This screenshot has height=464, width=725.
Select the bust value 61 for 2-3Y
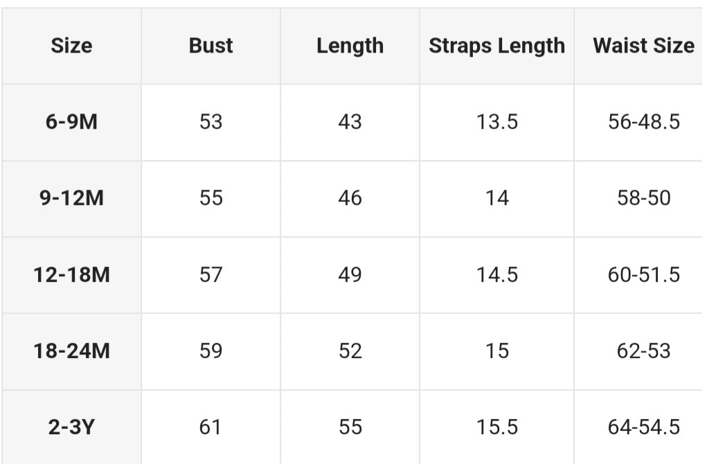(x=211, y=427)
